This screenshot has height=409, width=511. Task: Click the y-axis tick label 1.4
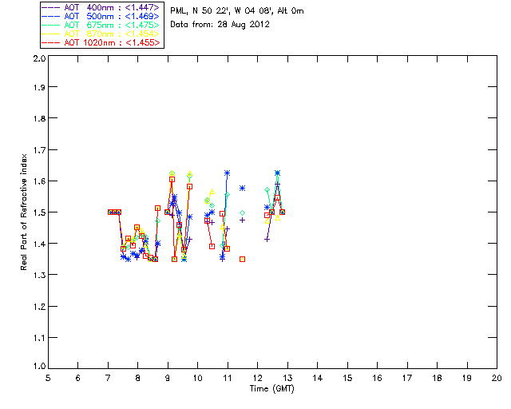[39, 244]
